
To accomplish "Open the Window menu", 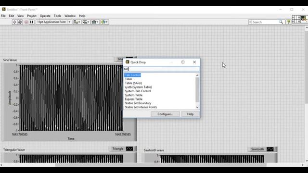I will [x=70, y=16].
